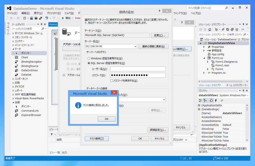Select Chart in the toolbox

[x=25, y=57]
